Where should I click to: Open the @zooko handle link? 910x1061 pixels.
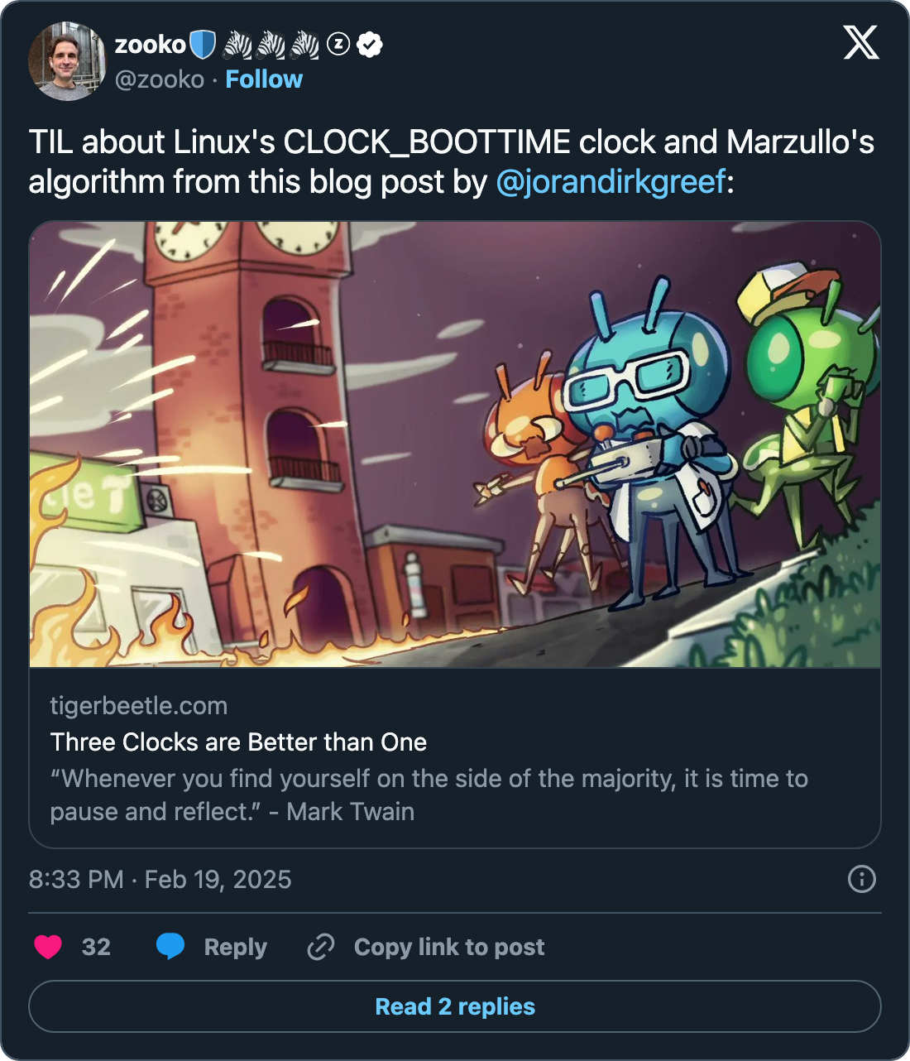pos(159,79)
